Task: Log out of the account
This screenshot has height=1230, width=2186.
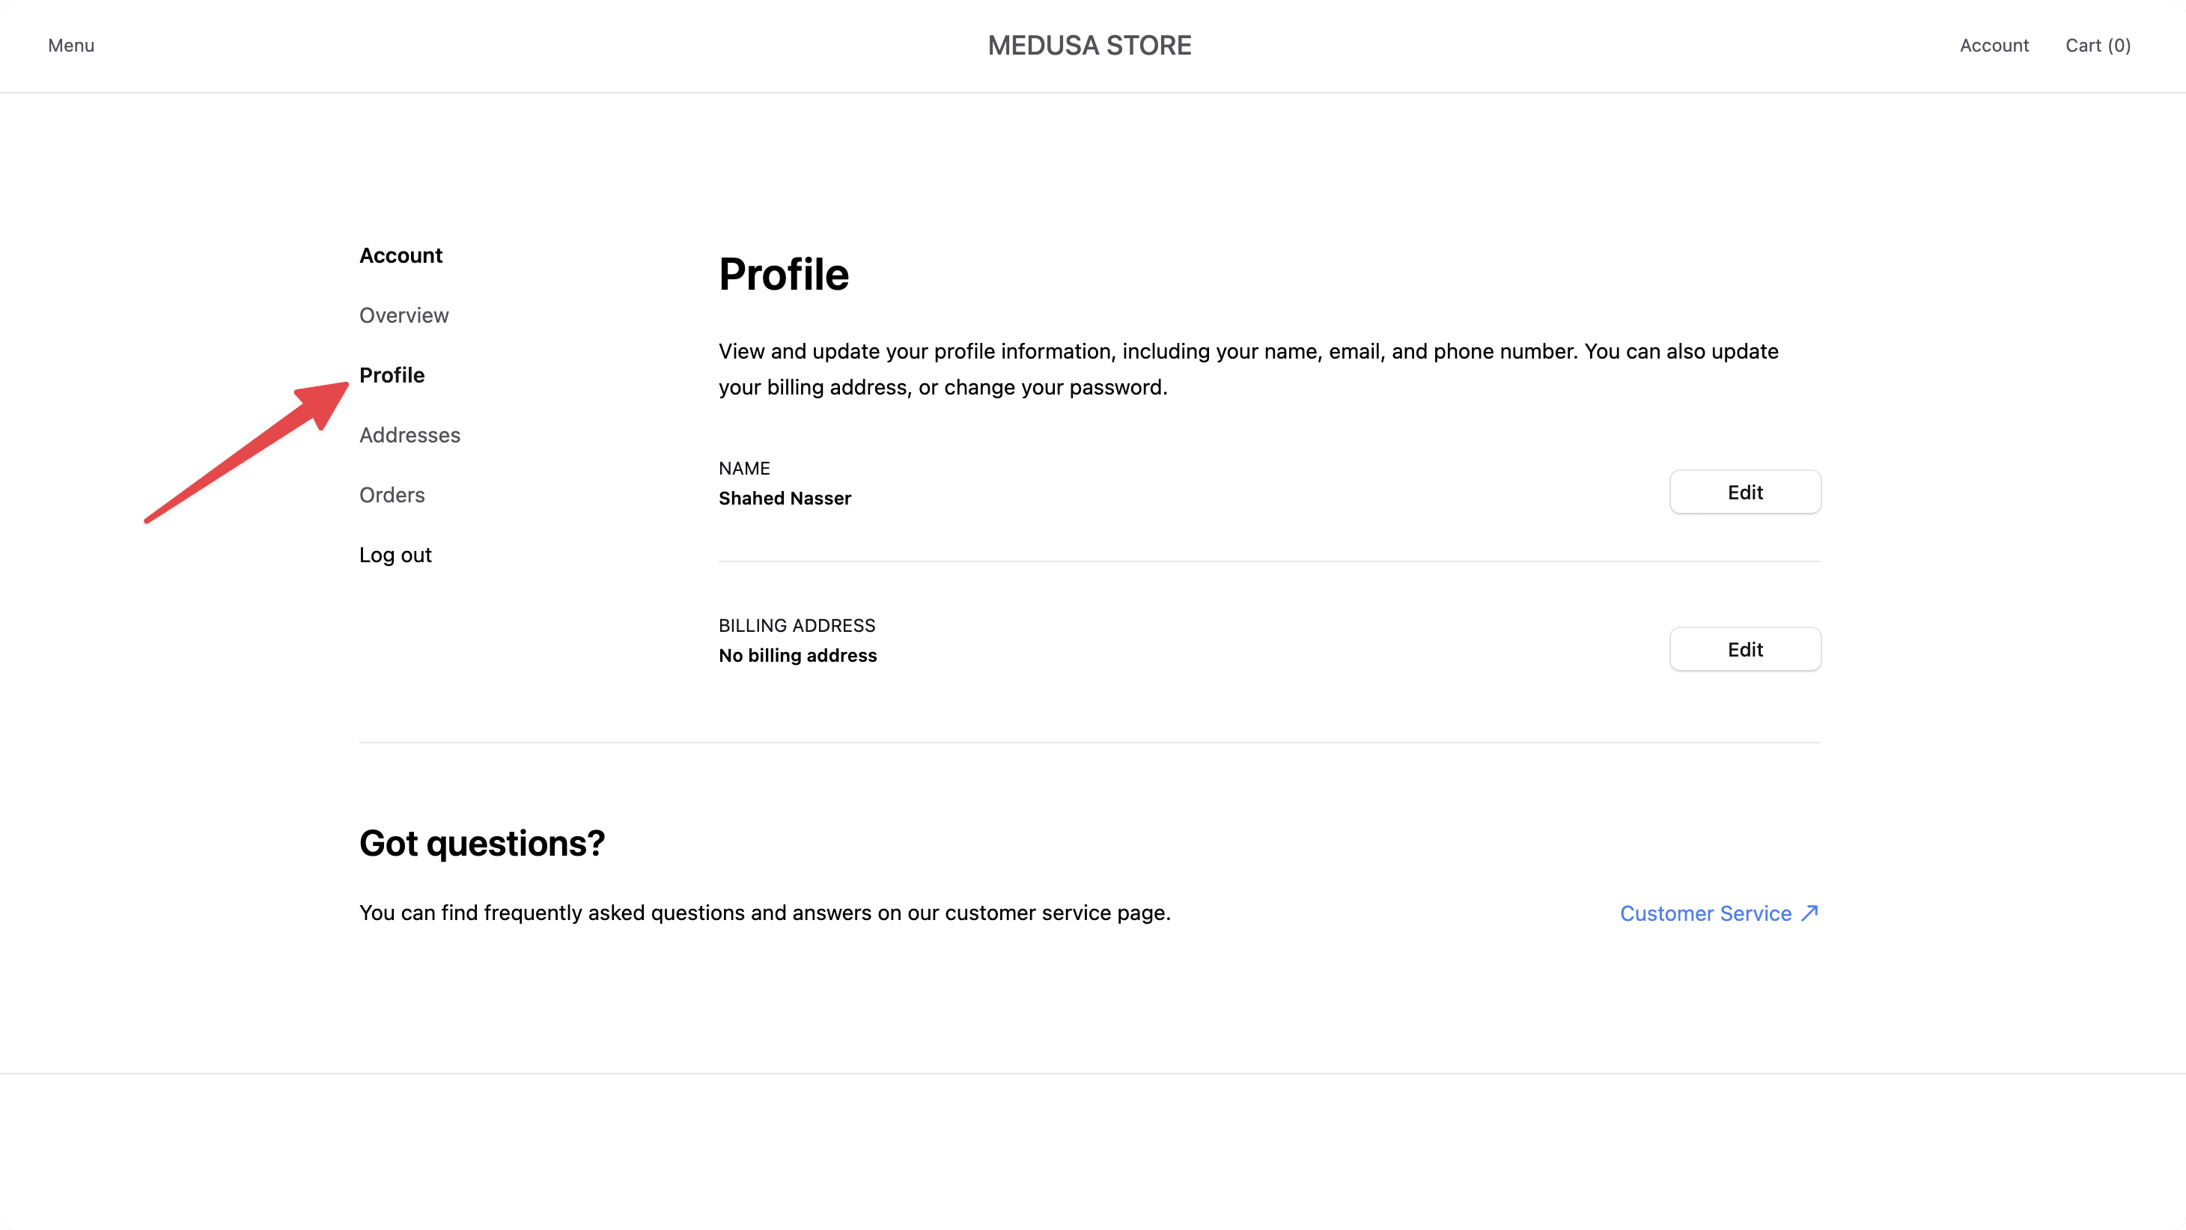Action: 395,554
